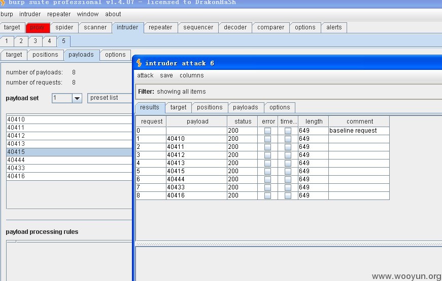Select intruder attack tab 2
442x281 pixels.
pos(21,41)
